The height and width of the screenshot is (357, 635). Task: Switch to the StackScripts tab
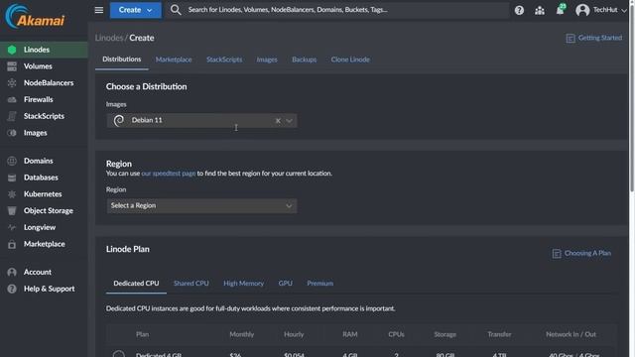tap(224, 59)
